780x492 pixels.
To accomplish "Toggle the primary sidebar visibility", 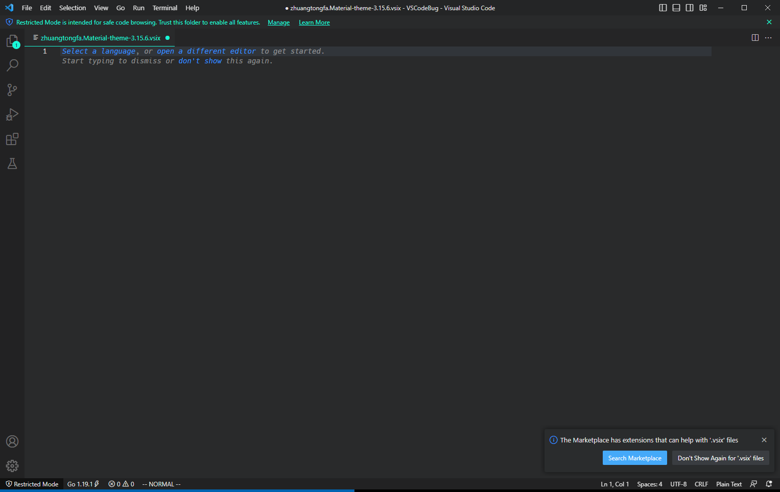I will click(663, 8).
